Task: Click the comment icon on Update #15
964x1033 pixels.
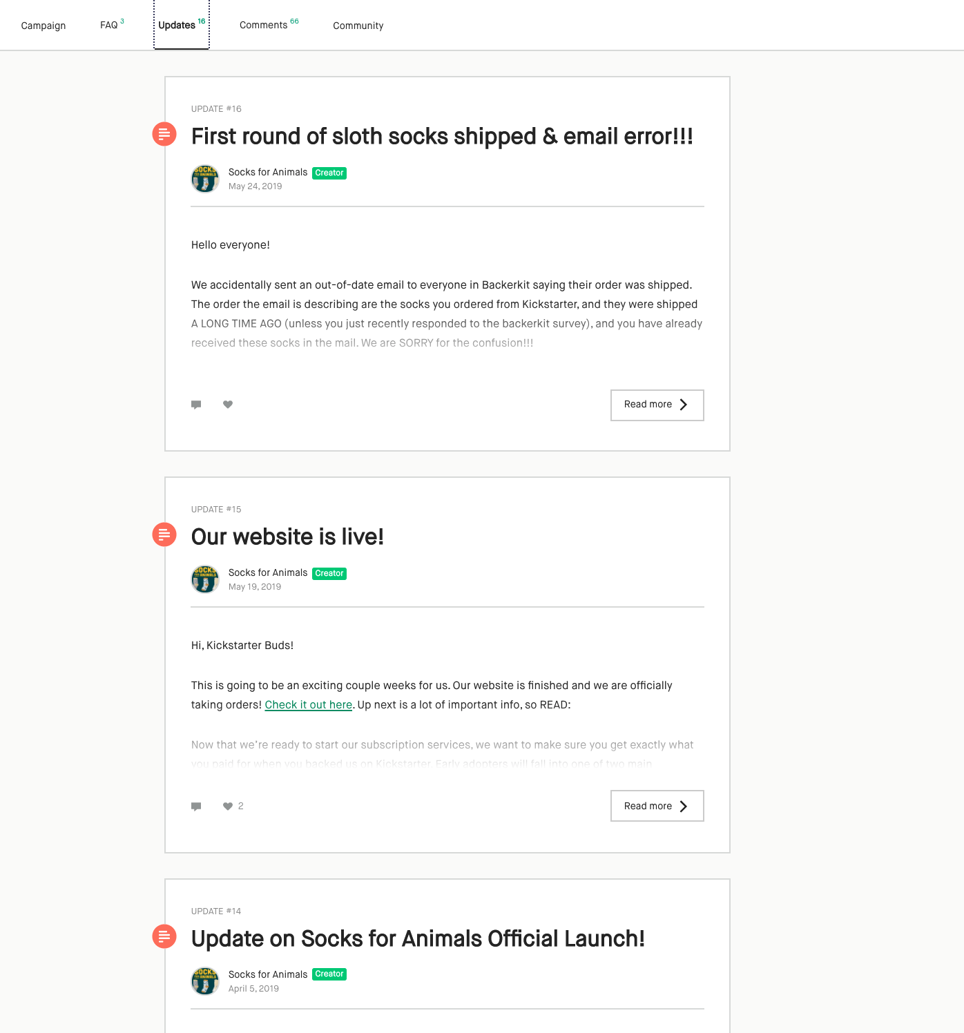Action: [x=196, y=807]
